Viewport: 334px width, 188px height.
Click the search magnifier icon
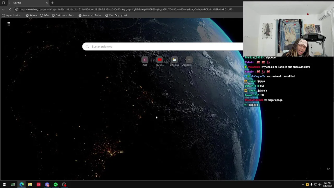[87, 46]
